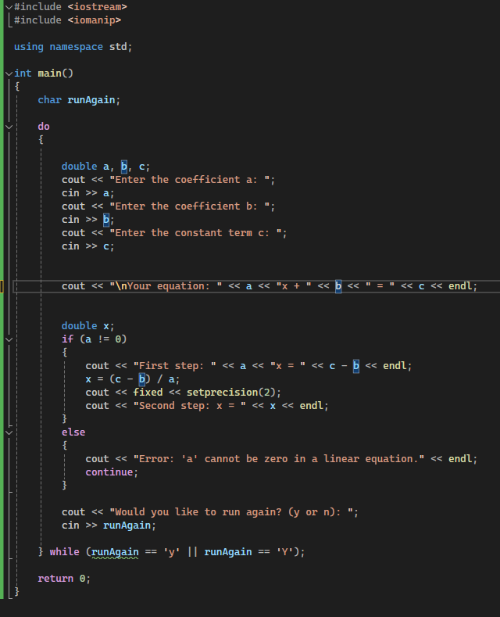Click the underlined runAgain in while condition
Viewport: 500px width, 617px height.
[x=115, y=552]
